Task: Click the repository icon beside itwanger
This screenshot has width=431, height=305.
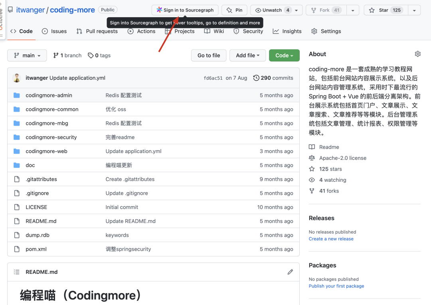Action: click(10, 10)
